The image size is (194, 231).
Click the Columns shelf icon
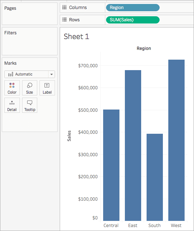coord(64,8)
